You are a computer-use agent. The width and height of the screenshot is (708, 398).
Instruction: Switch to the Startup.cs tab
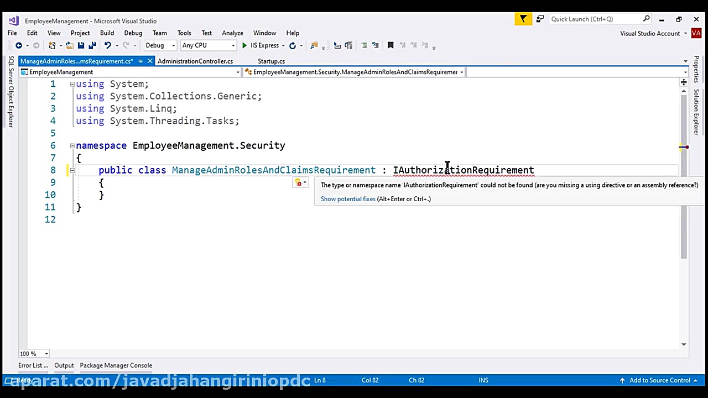pyautogui.click(x=271, y=61)
